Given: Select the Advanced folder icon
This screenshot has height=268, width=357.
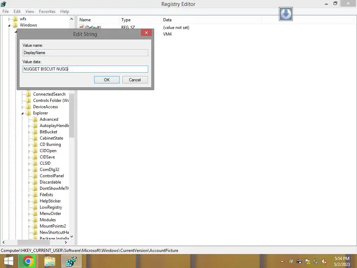Looking at the screenshot, I should click(x=35, y=119).
